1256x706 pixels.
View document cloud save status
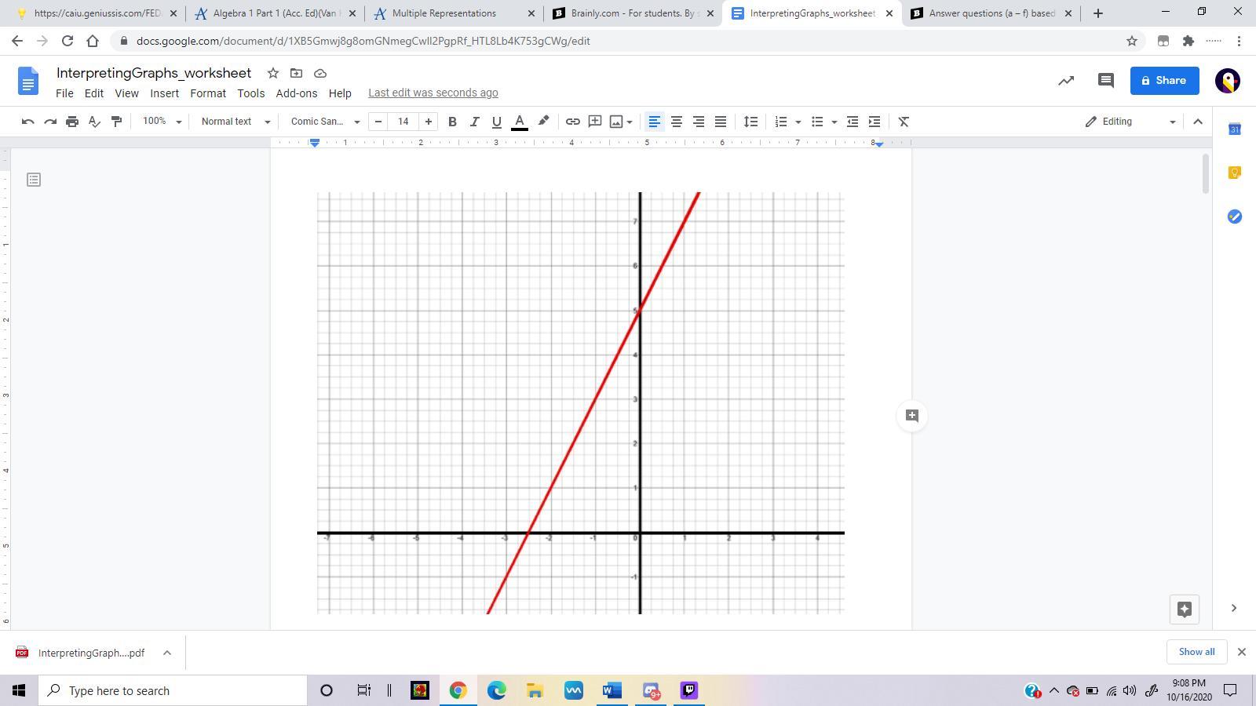[x=320, y=73]
